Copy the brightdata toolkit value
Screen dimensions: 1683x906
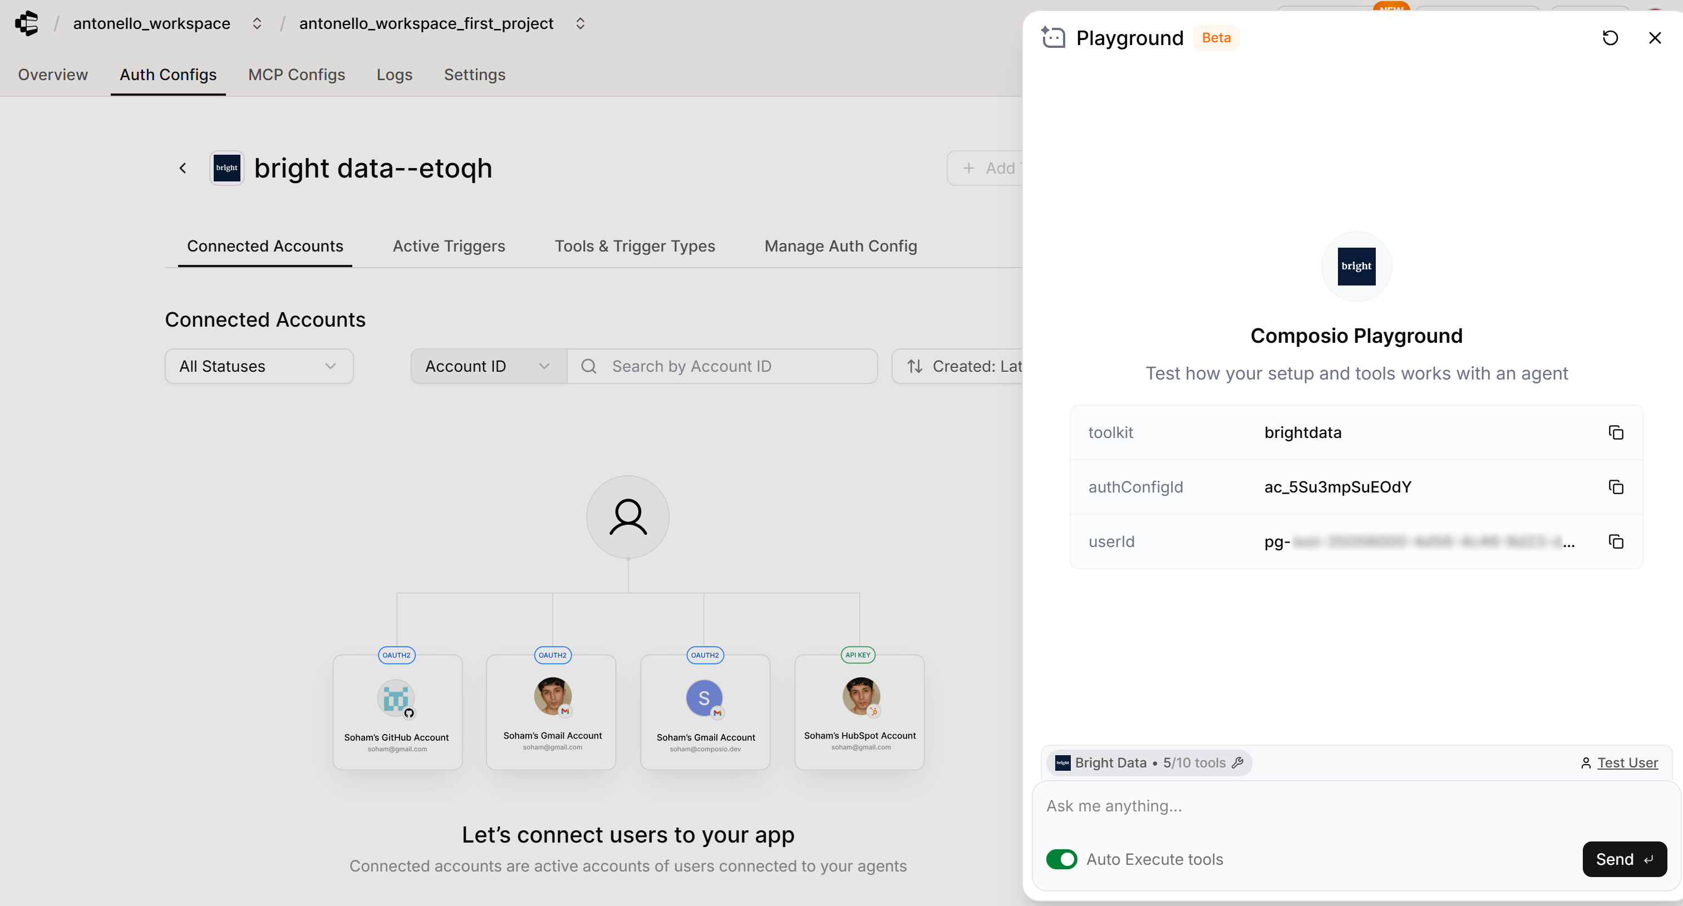point(1616,432)
